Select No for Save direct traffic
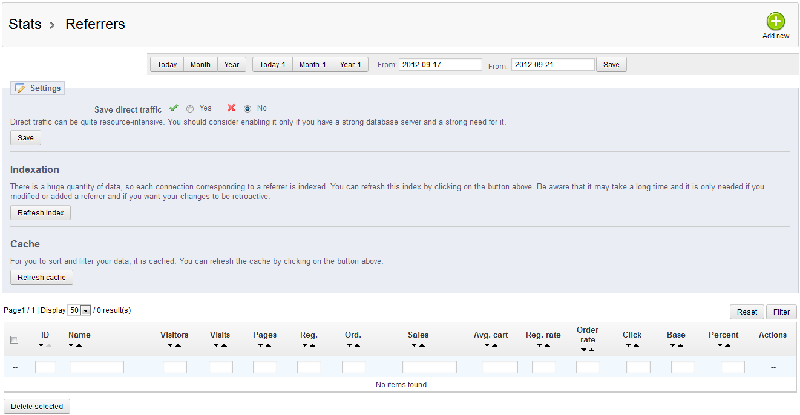800x415 pixels. pos(248,109)
